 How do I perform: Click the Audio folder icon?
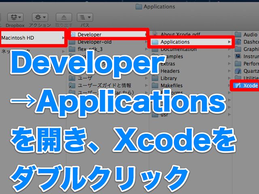238,34
